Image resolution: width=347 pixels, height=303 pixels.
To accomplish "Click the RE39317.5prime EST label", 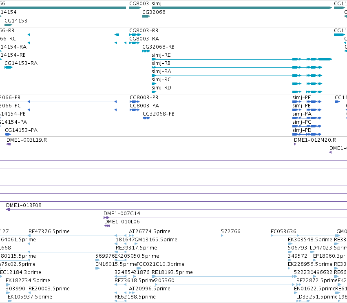I will (x=136, y=248).
